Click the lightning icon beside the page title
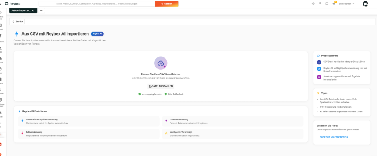This screenshot has width=377, height=156. [x=17, y=34]
